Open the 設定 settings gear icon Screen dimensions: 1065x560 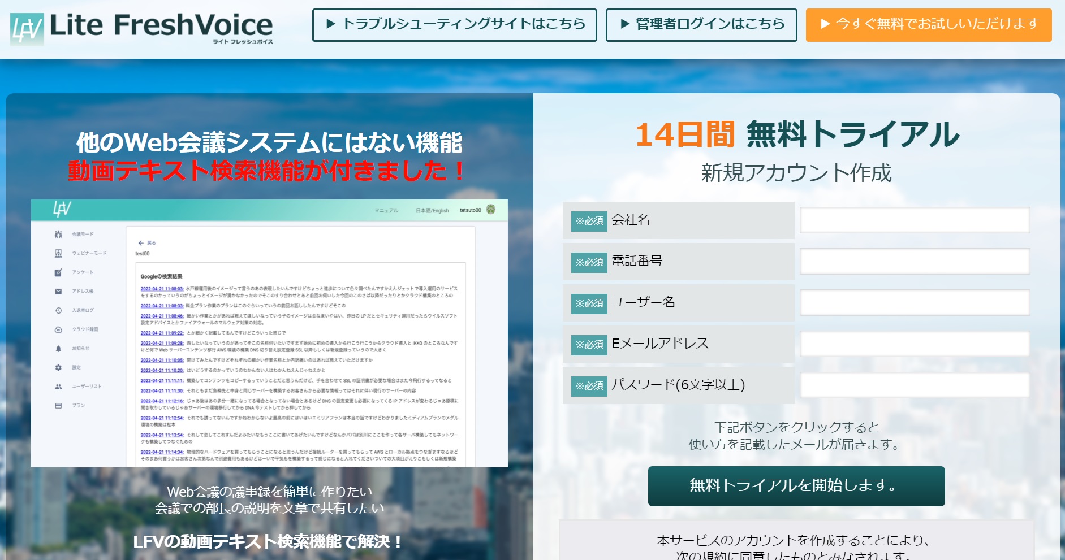(x=57, y=367)
